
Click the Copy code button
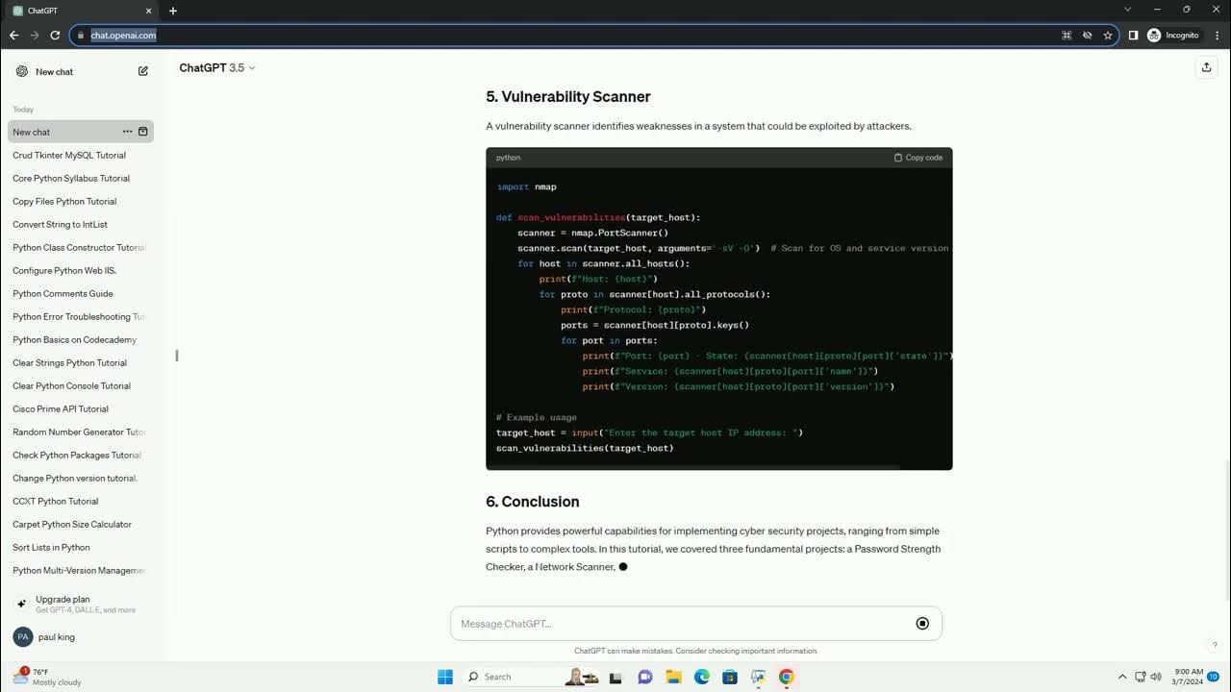click(918, 158)
